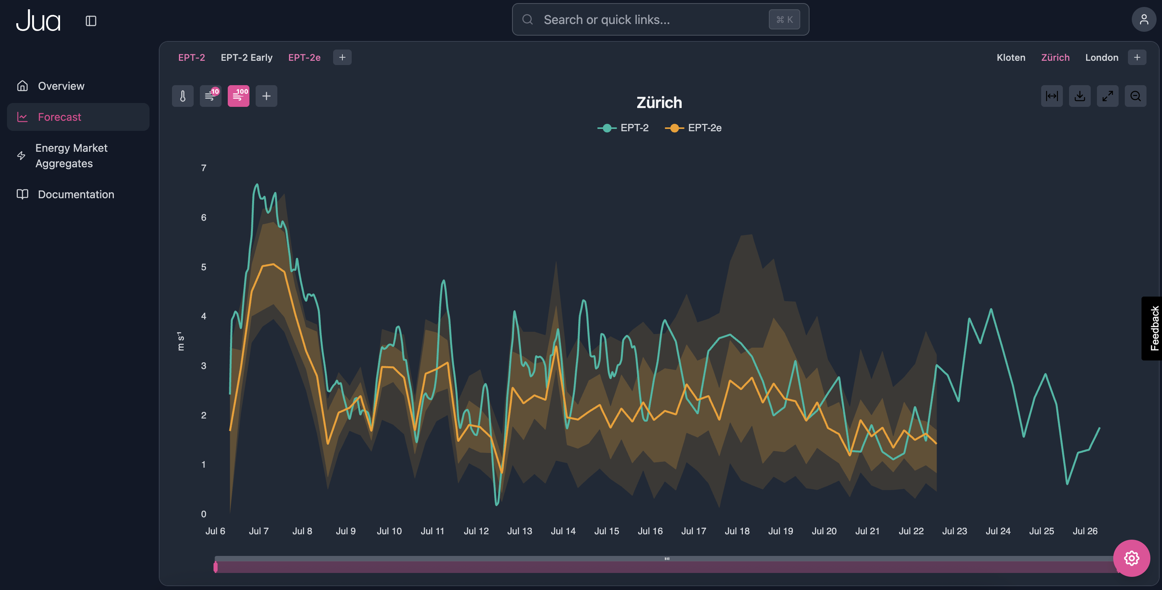Click the Jul 10 axis label

pos(389,531)
